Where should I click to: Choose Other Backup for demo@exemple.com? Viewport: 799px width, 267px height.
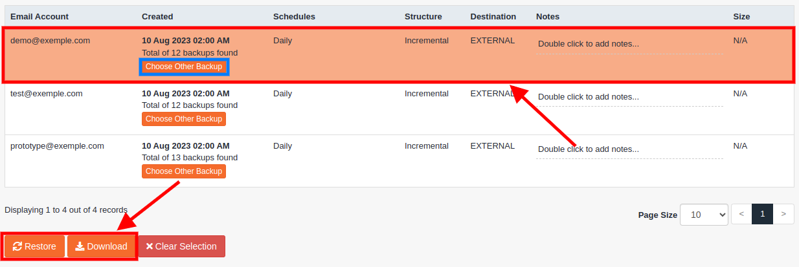tap(184, 67)
